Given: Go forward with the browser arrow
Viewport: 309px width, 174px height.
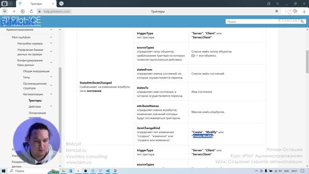Looking at the screenshot, I should [x=14, y=12].
